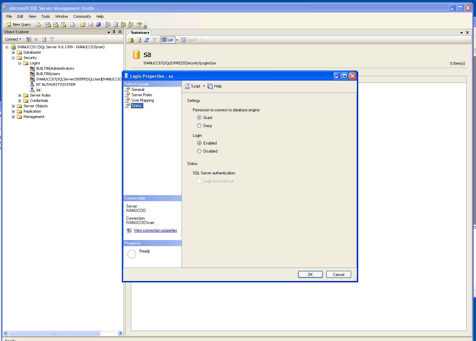
Task: Expand the Replication folder
Action: [13, 111]
